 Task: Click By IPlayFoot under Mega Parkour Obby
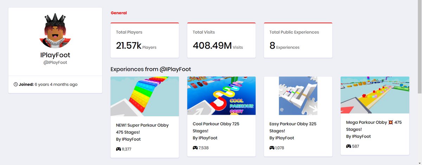[x=358, y=137]
